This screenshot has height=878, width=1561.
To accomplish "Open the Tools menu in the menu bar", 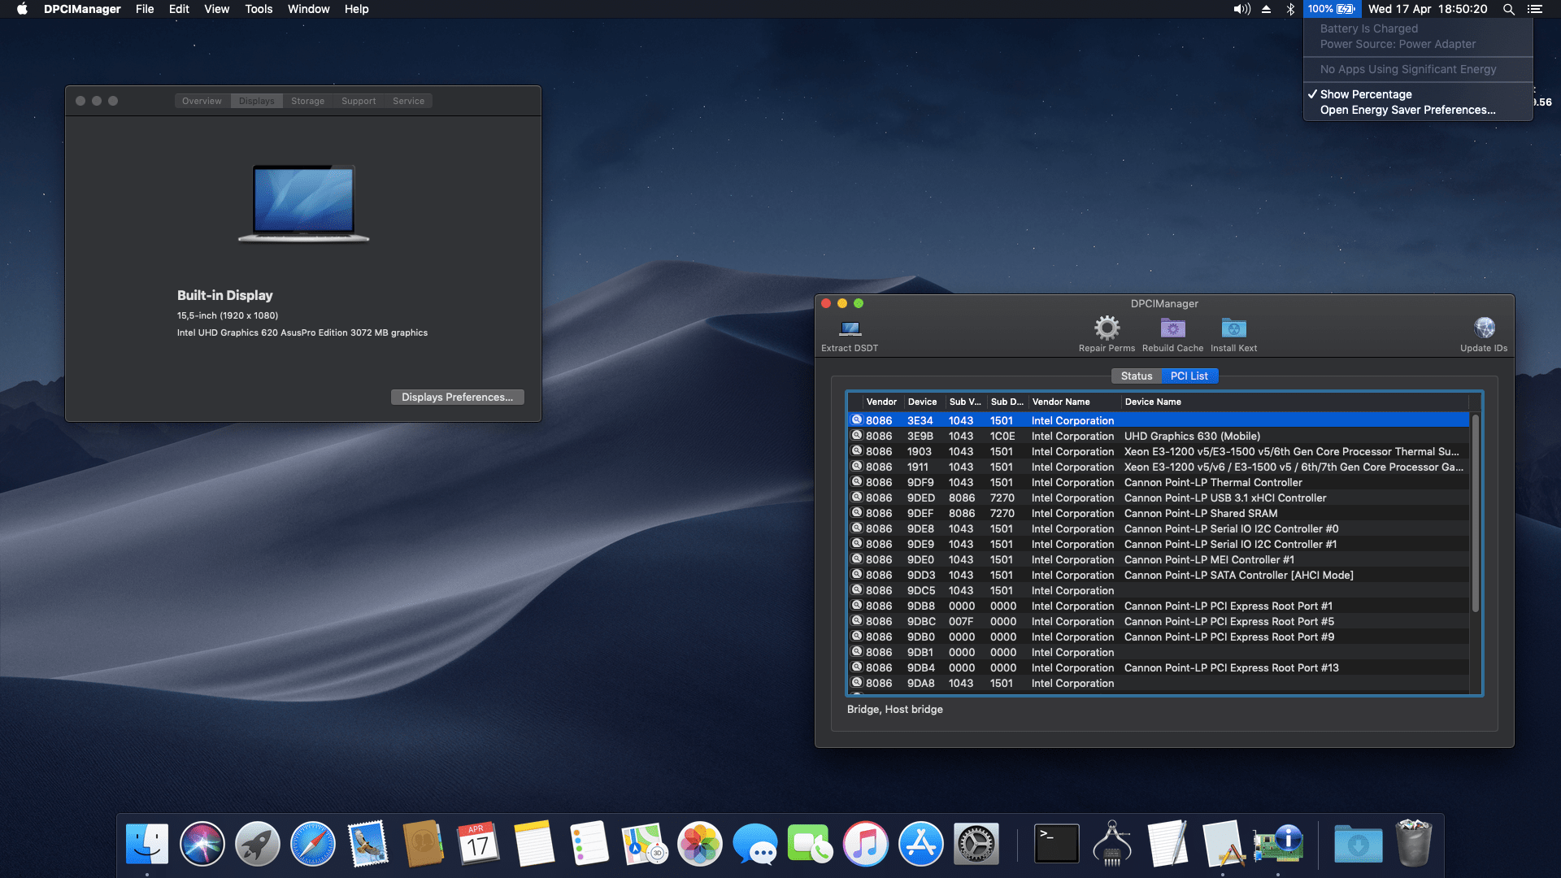I will coord(259,9).
